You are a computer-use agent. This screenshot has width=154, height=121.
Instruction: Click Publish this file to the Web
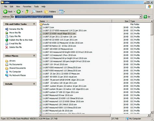(x=21, y=40)
